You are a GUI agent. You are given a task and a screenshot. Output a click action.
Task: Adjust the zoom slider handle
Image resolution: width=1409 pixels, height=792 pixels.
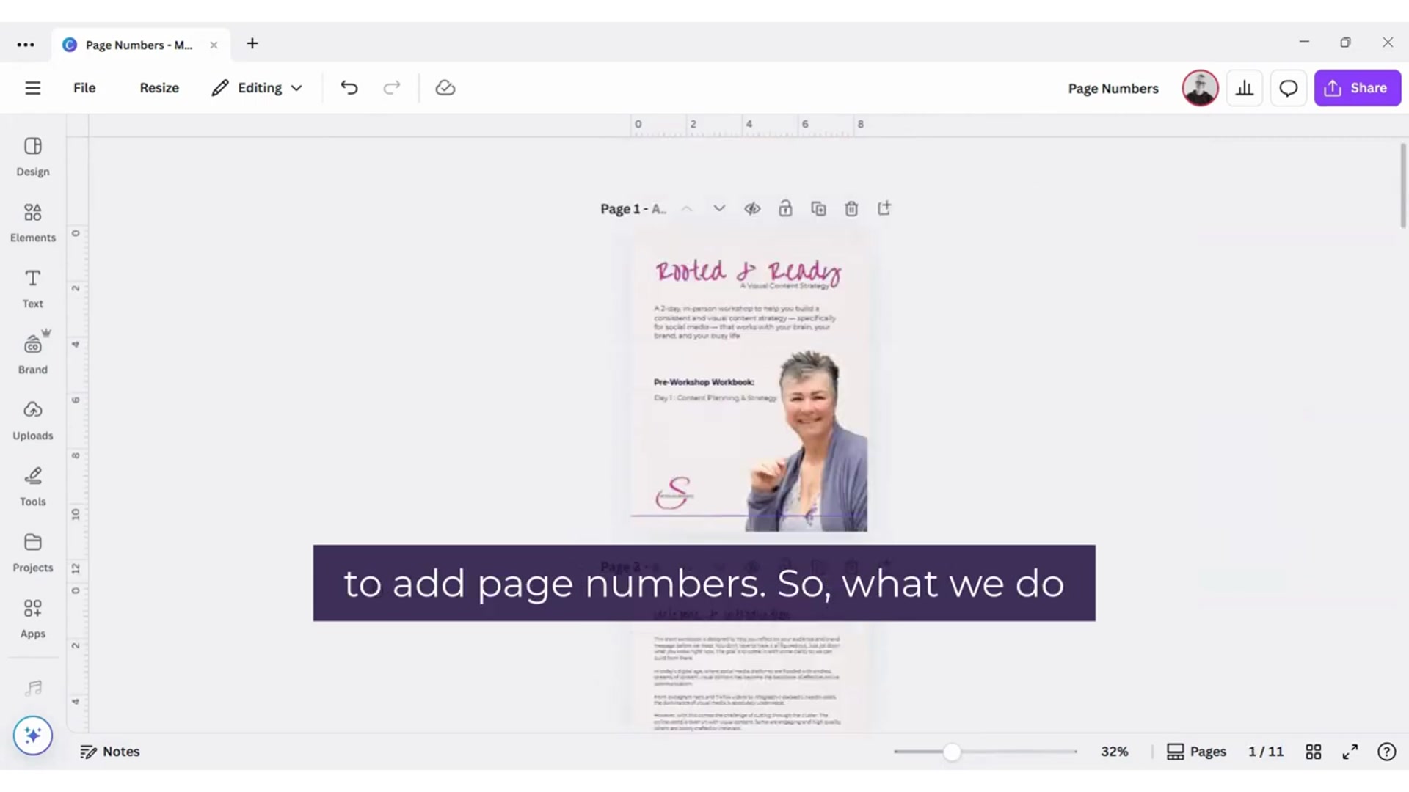pyautogui.click(x=952, y=752)
